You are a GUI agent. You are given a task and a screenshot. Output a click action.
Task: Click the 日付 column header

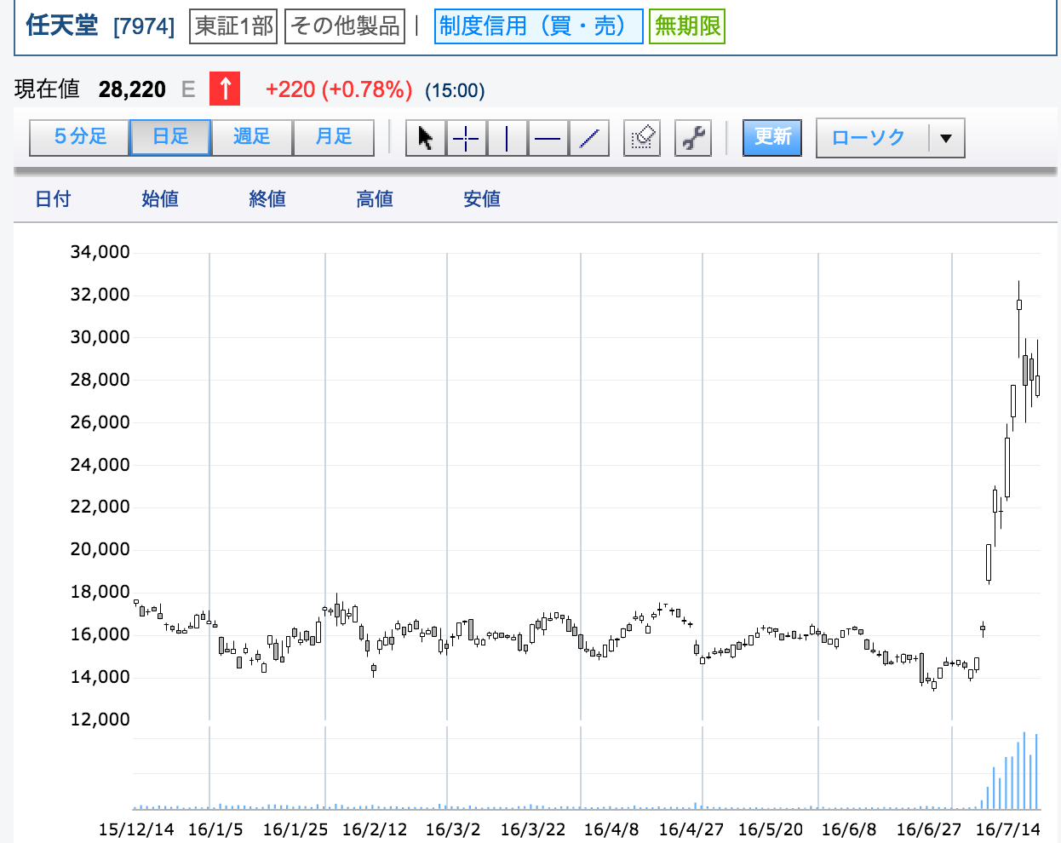pos(53,199)
